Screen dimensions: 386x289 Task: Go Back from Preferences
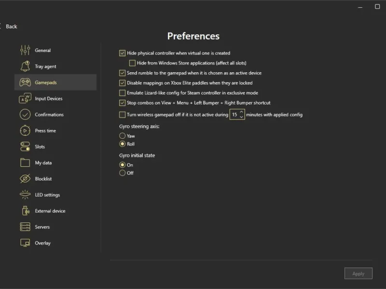pos(9,26)
